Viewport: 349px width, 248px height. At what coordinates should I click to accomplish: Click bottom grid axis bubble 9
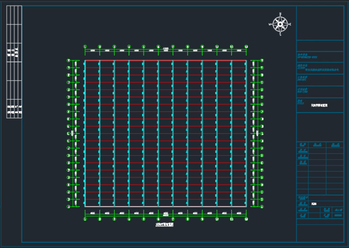(202, 219)
